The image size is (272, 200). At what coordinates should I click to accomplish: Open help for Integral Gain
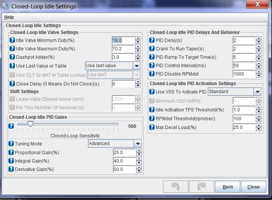tap(11, 161)
